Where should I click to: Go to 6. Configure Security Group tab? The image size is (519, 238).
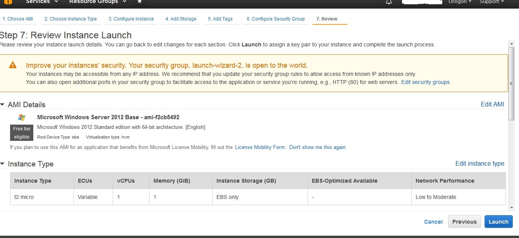pyautogui.click(x=275, y=19)
